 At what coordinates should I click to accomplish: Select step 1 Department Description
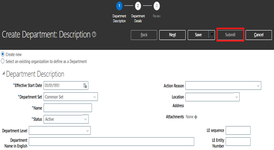tap(119, 6)
